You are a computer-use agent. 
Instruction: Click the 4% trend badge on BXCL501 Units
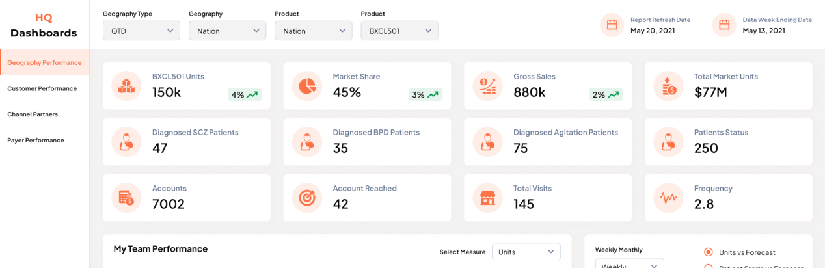click(245, 95)
